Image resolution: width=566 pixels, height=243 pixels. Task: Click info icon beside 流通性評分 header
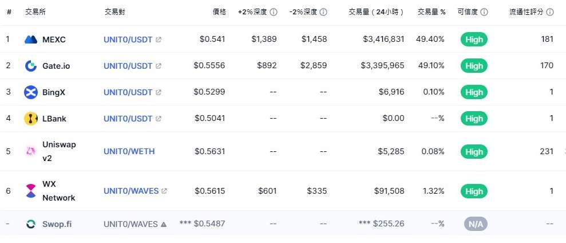tap(550, 12)
